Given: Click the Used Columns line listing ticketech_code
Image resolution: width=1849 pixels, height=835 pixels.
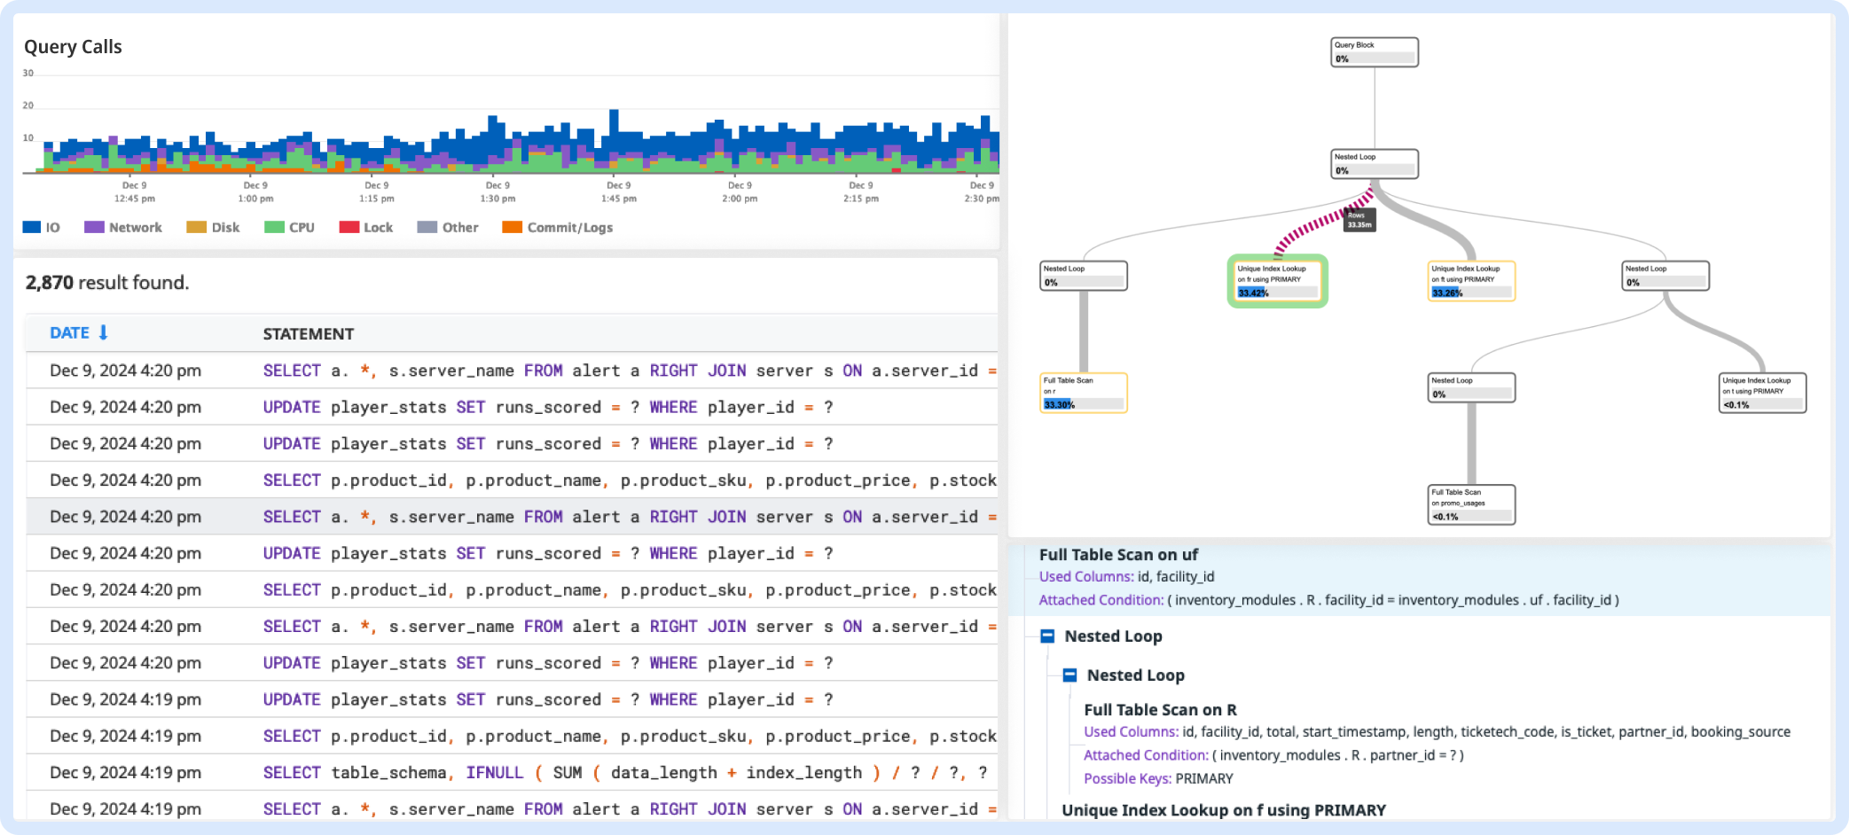Looking at the screenshot, I should click(x=1437, y=732).
